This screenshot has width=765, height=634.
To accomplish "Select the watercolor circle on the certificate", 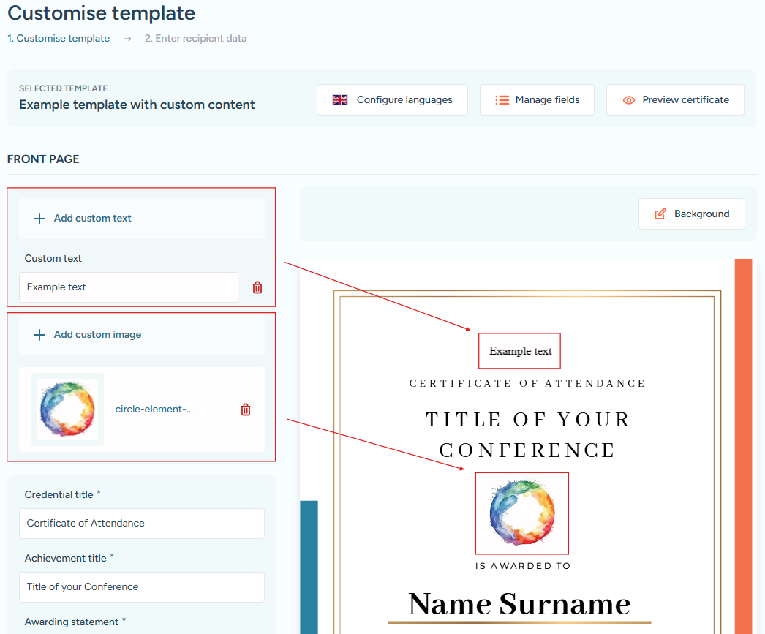I will (521, 513).
